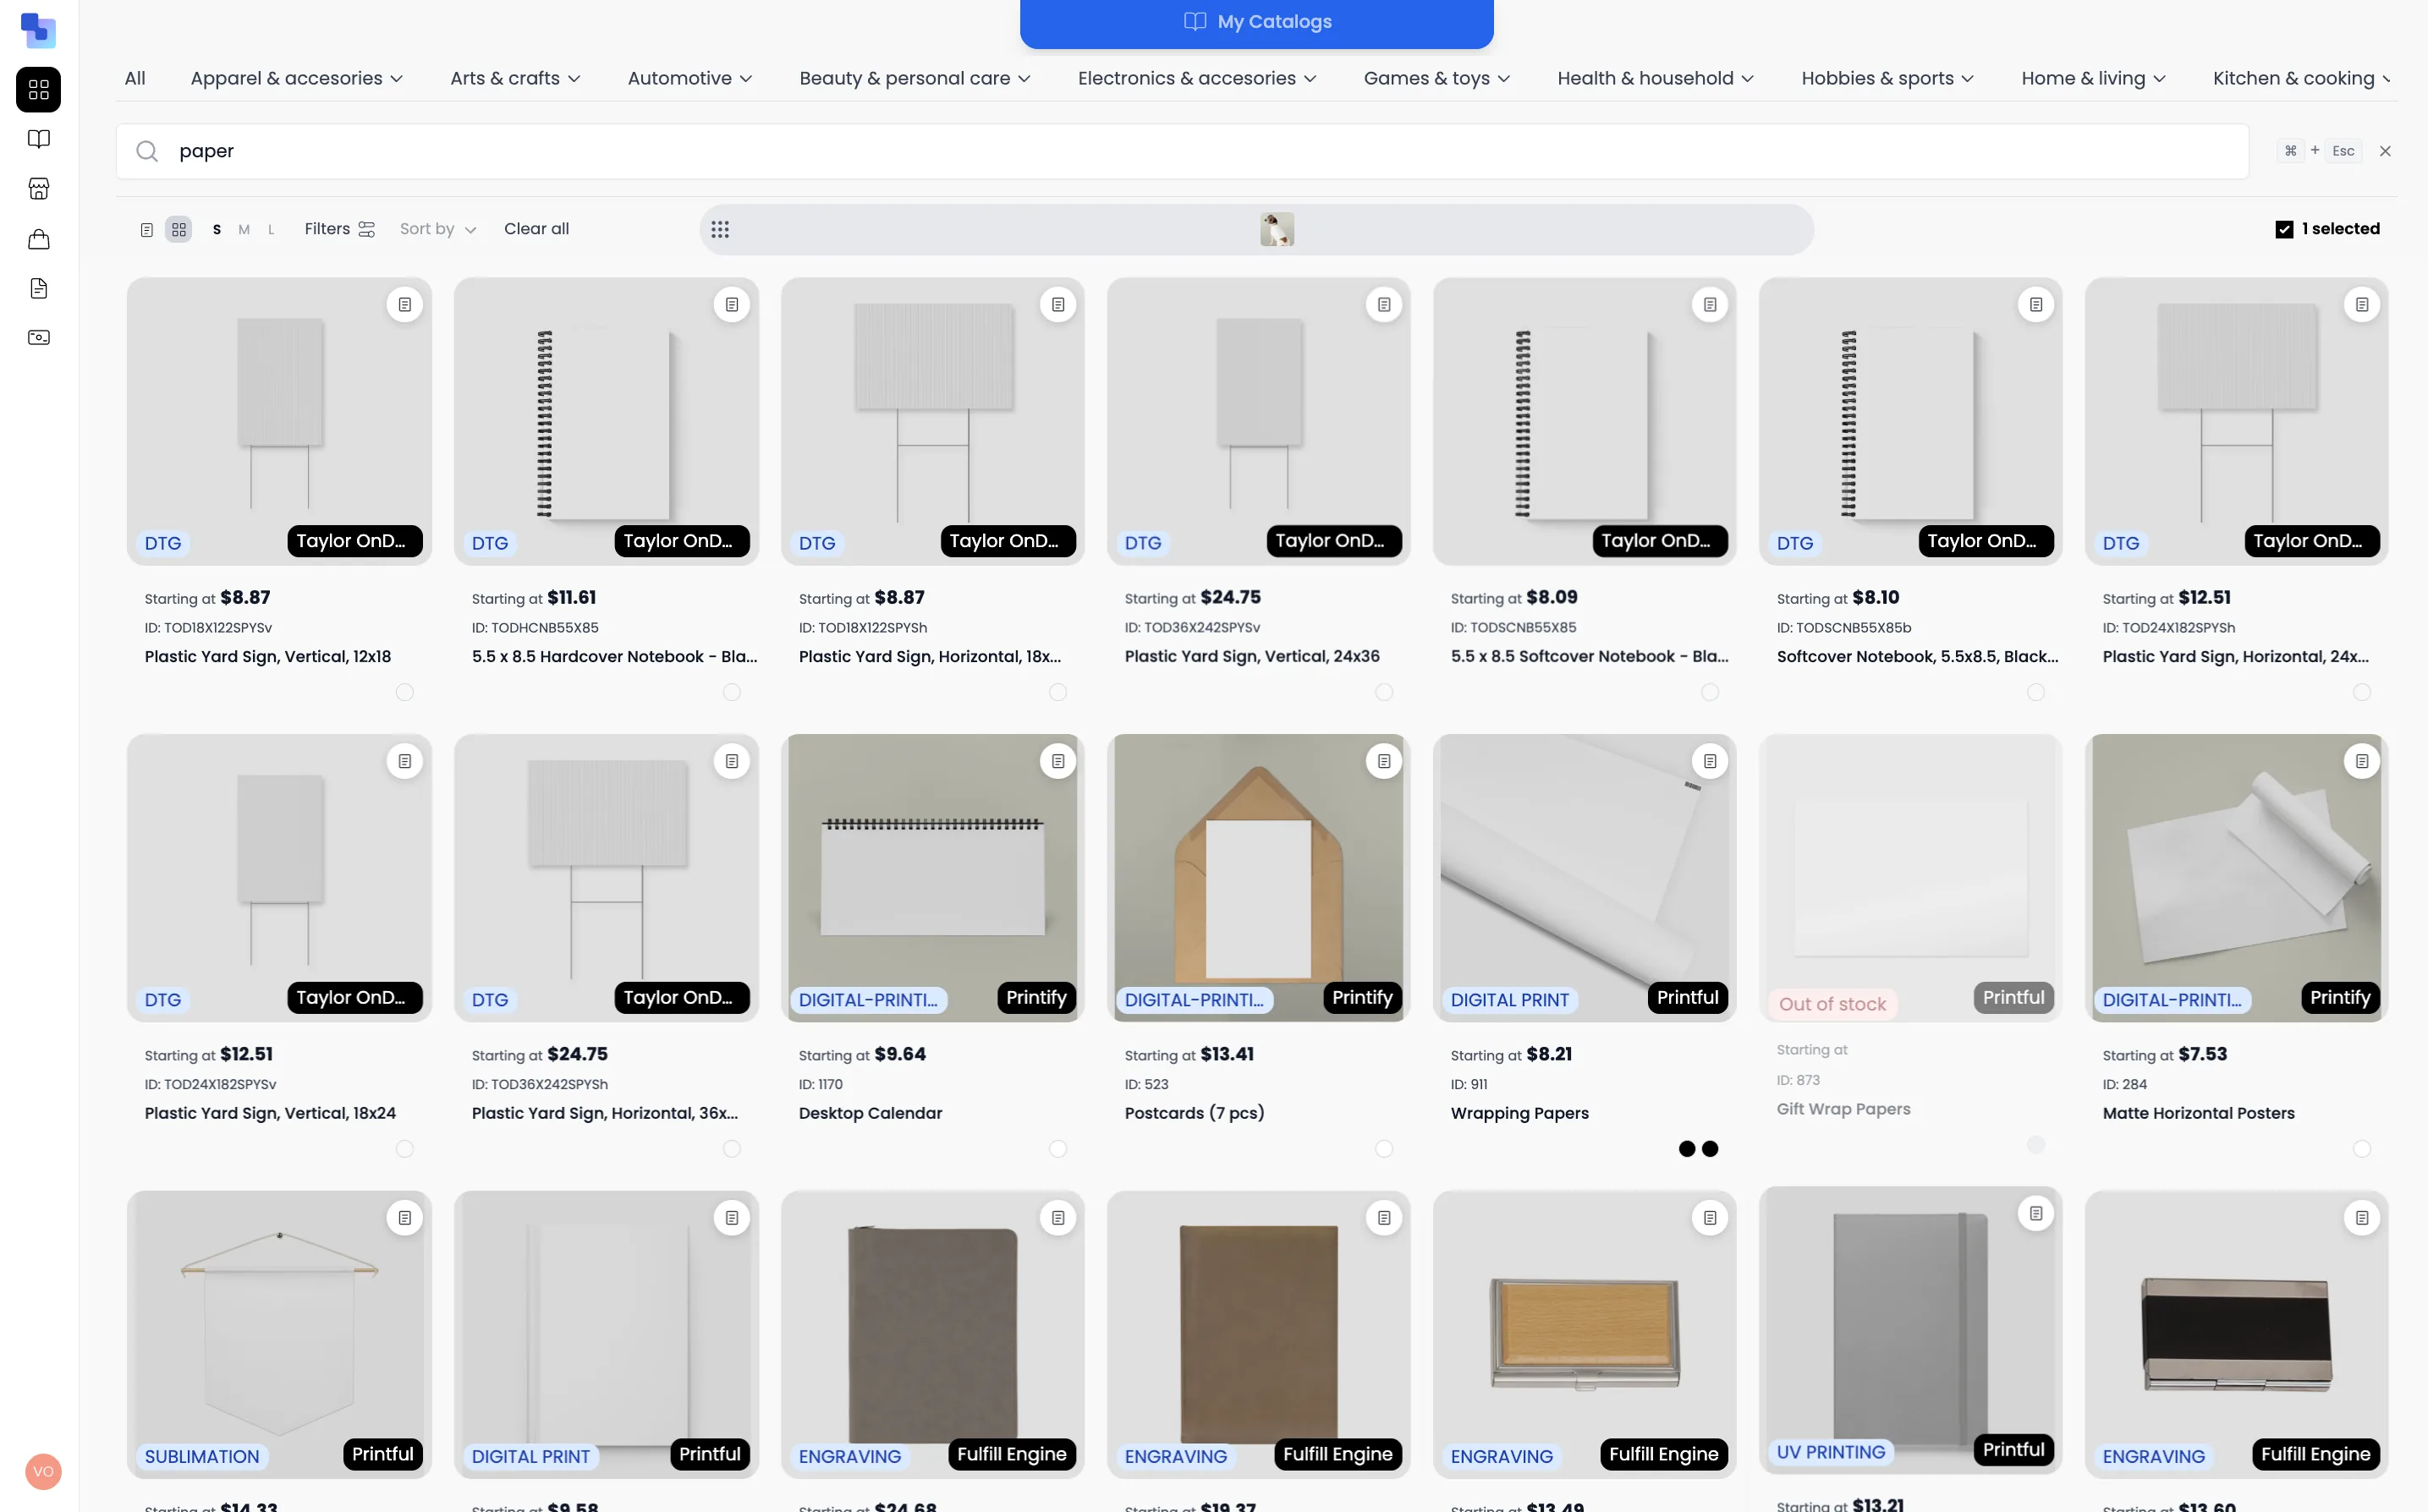Select Plastic Yard Sign, Vertical, 12x18 radio circle
The height and width of the screenshot is (1512, 2428).
[405, 692]
